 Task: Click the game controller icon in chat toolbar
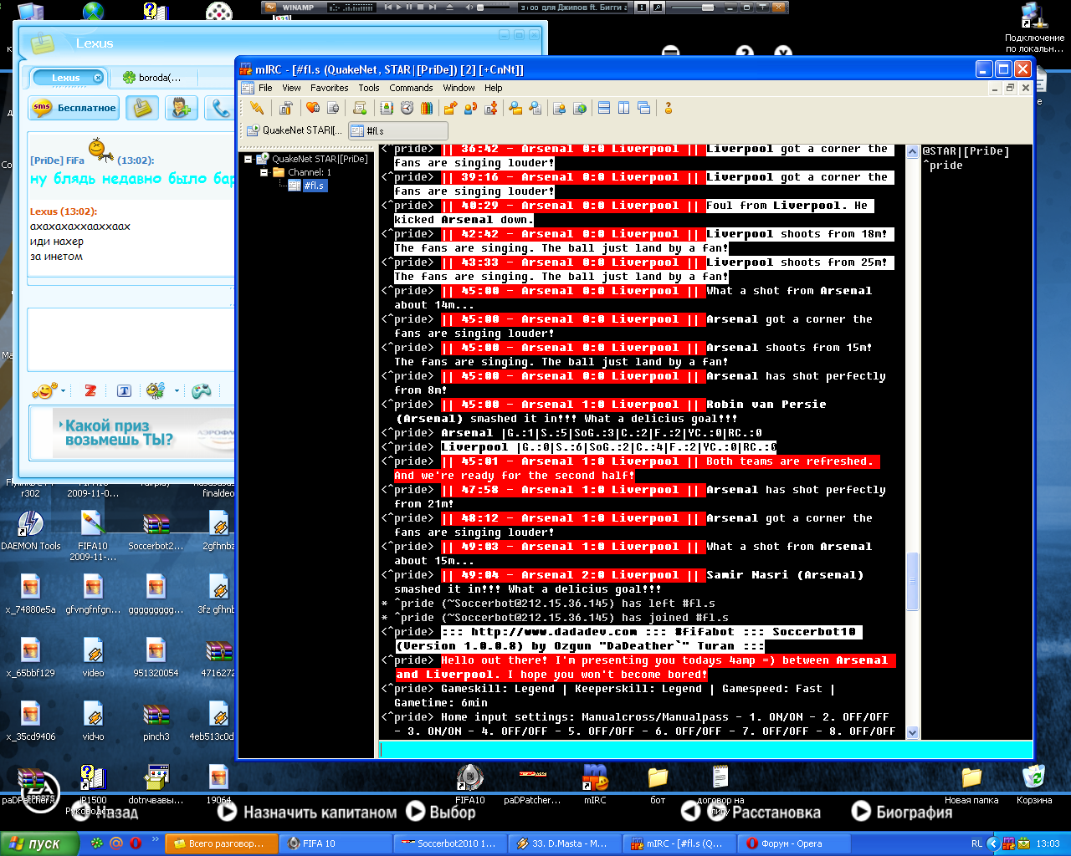coord(202,390)
